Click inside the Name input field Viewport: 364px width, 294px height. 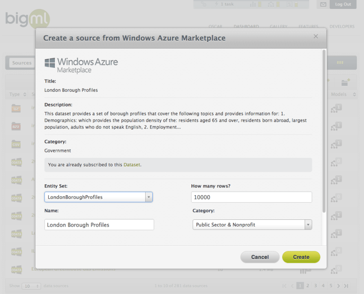[x=99, y=224]
